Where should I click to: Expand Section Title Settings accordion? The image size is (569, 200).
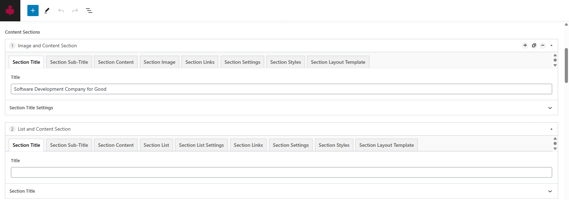point(550,108)
